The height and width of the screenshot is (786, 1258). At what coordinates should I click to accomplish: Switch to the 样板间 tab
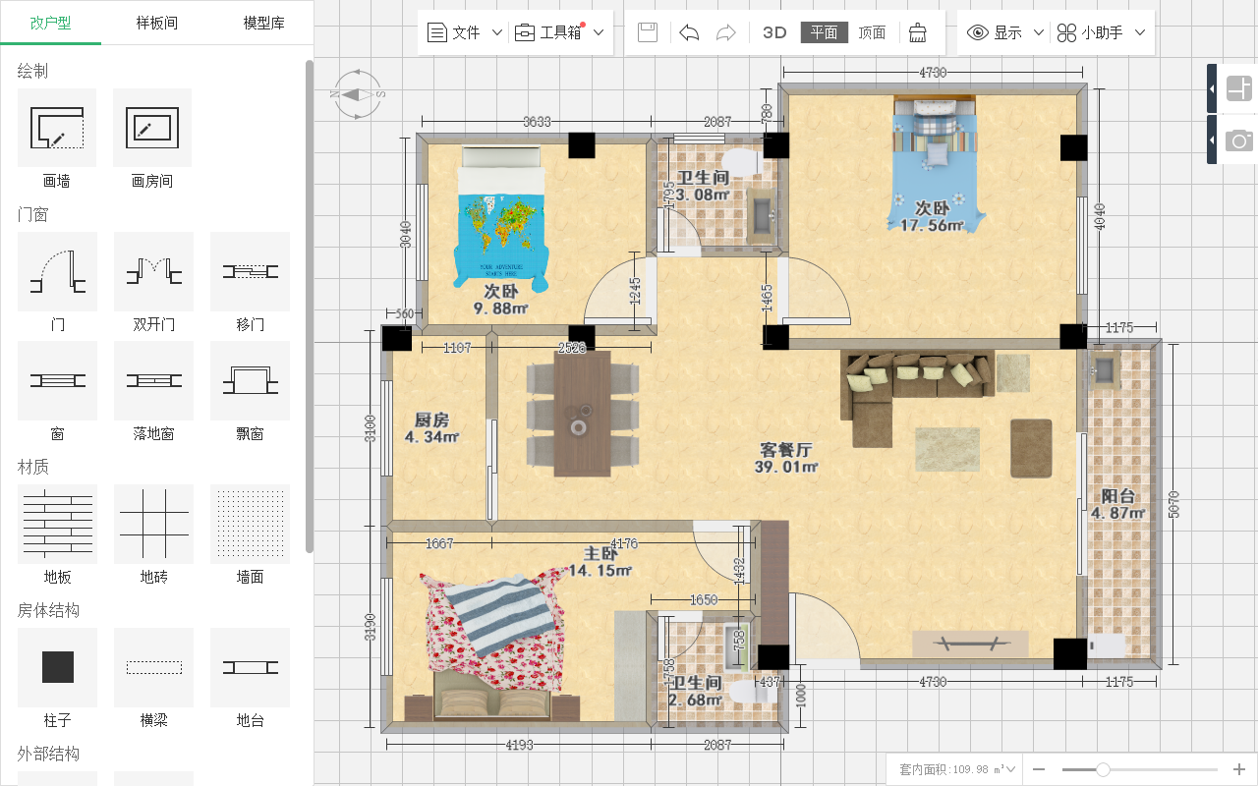157,23
